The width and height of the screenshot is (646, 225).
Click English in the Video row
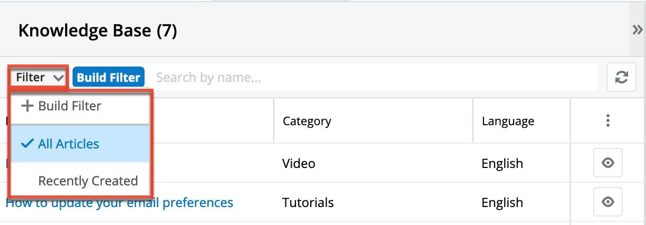pyautogui.click(x=502, y=164)
